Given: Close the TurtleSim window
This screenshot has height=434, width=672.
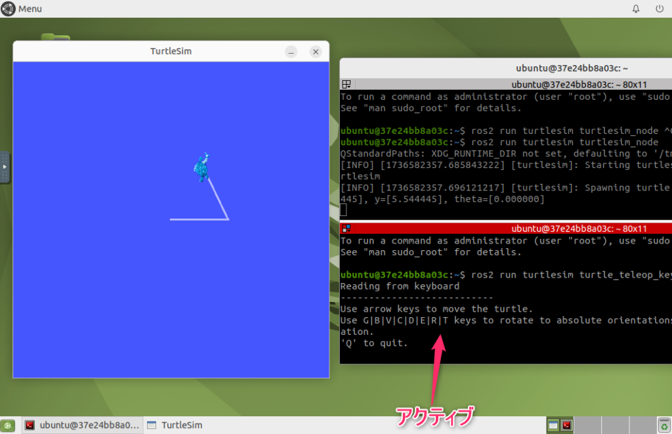Looking at the screenshot, I should [x=316, y=52].
